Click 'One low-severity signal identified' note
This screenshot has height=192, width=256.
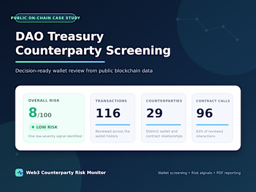(55, 136)
